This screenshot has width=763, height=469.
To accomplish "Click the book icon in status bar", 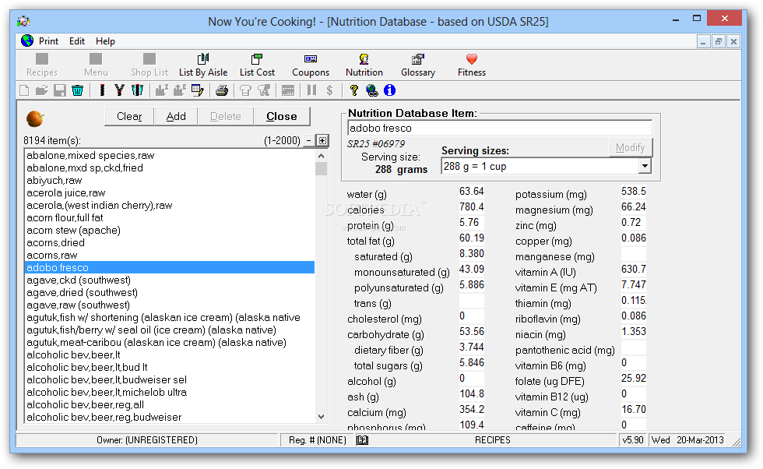I will (x=363, y=440).
